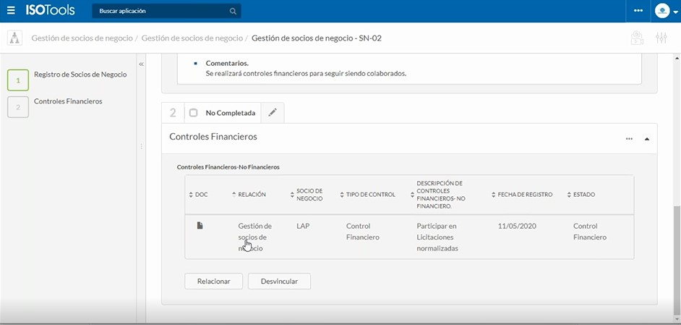Click the search magnifier icon
The height and width of the screenshot is (325, 681).
tap(233, 12)
